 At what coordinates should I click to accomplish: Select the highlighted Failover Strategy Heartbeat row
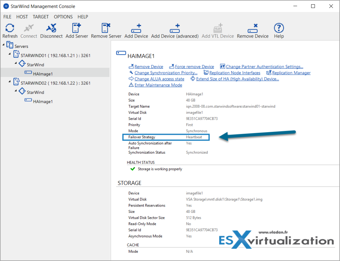pyautogui.click(x=166, y=137)
